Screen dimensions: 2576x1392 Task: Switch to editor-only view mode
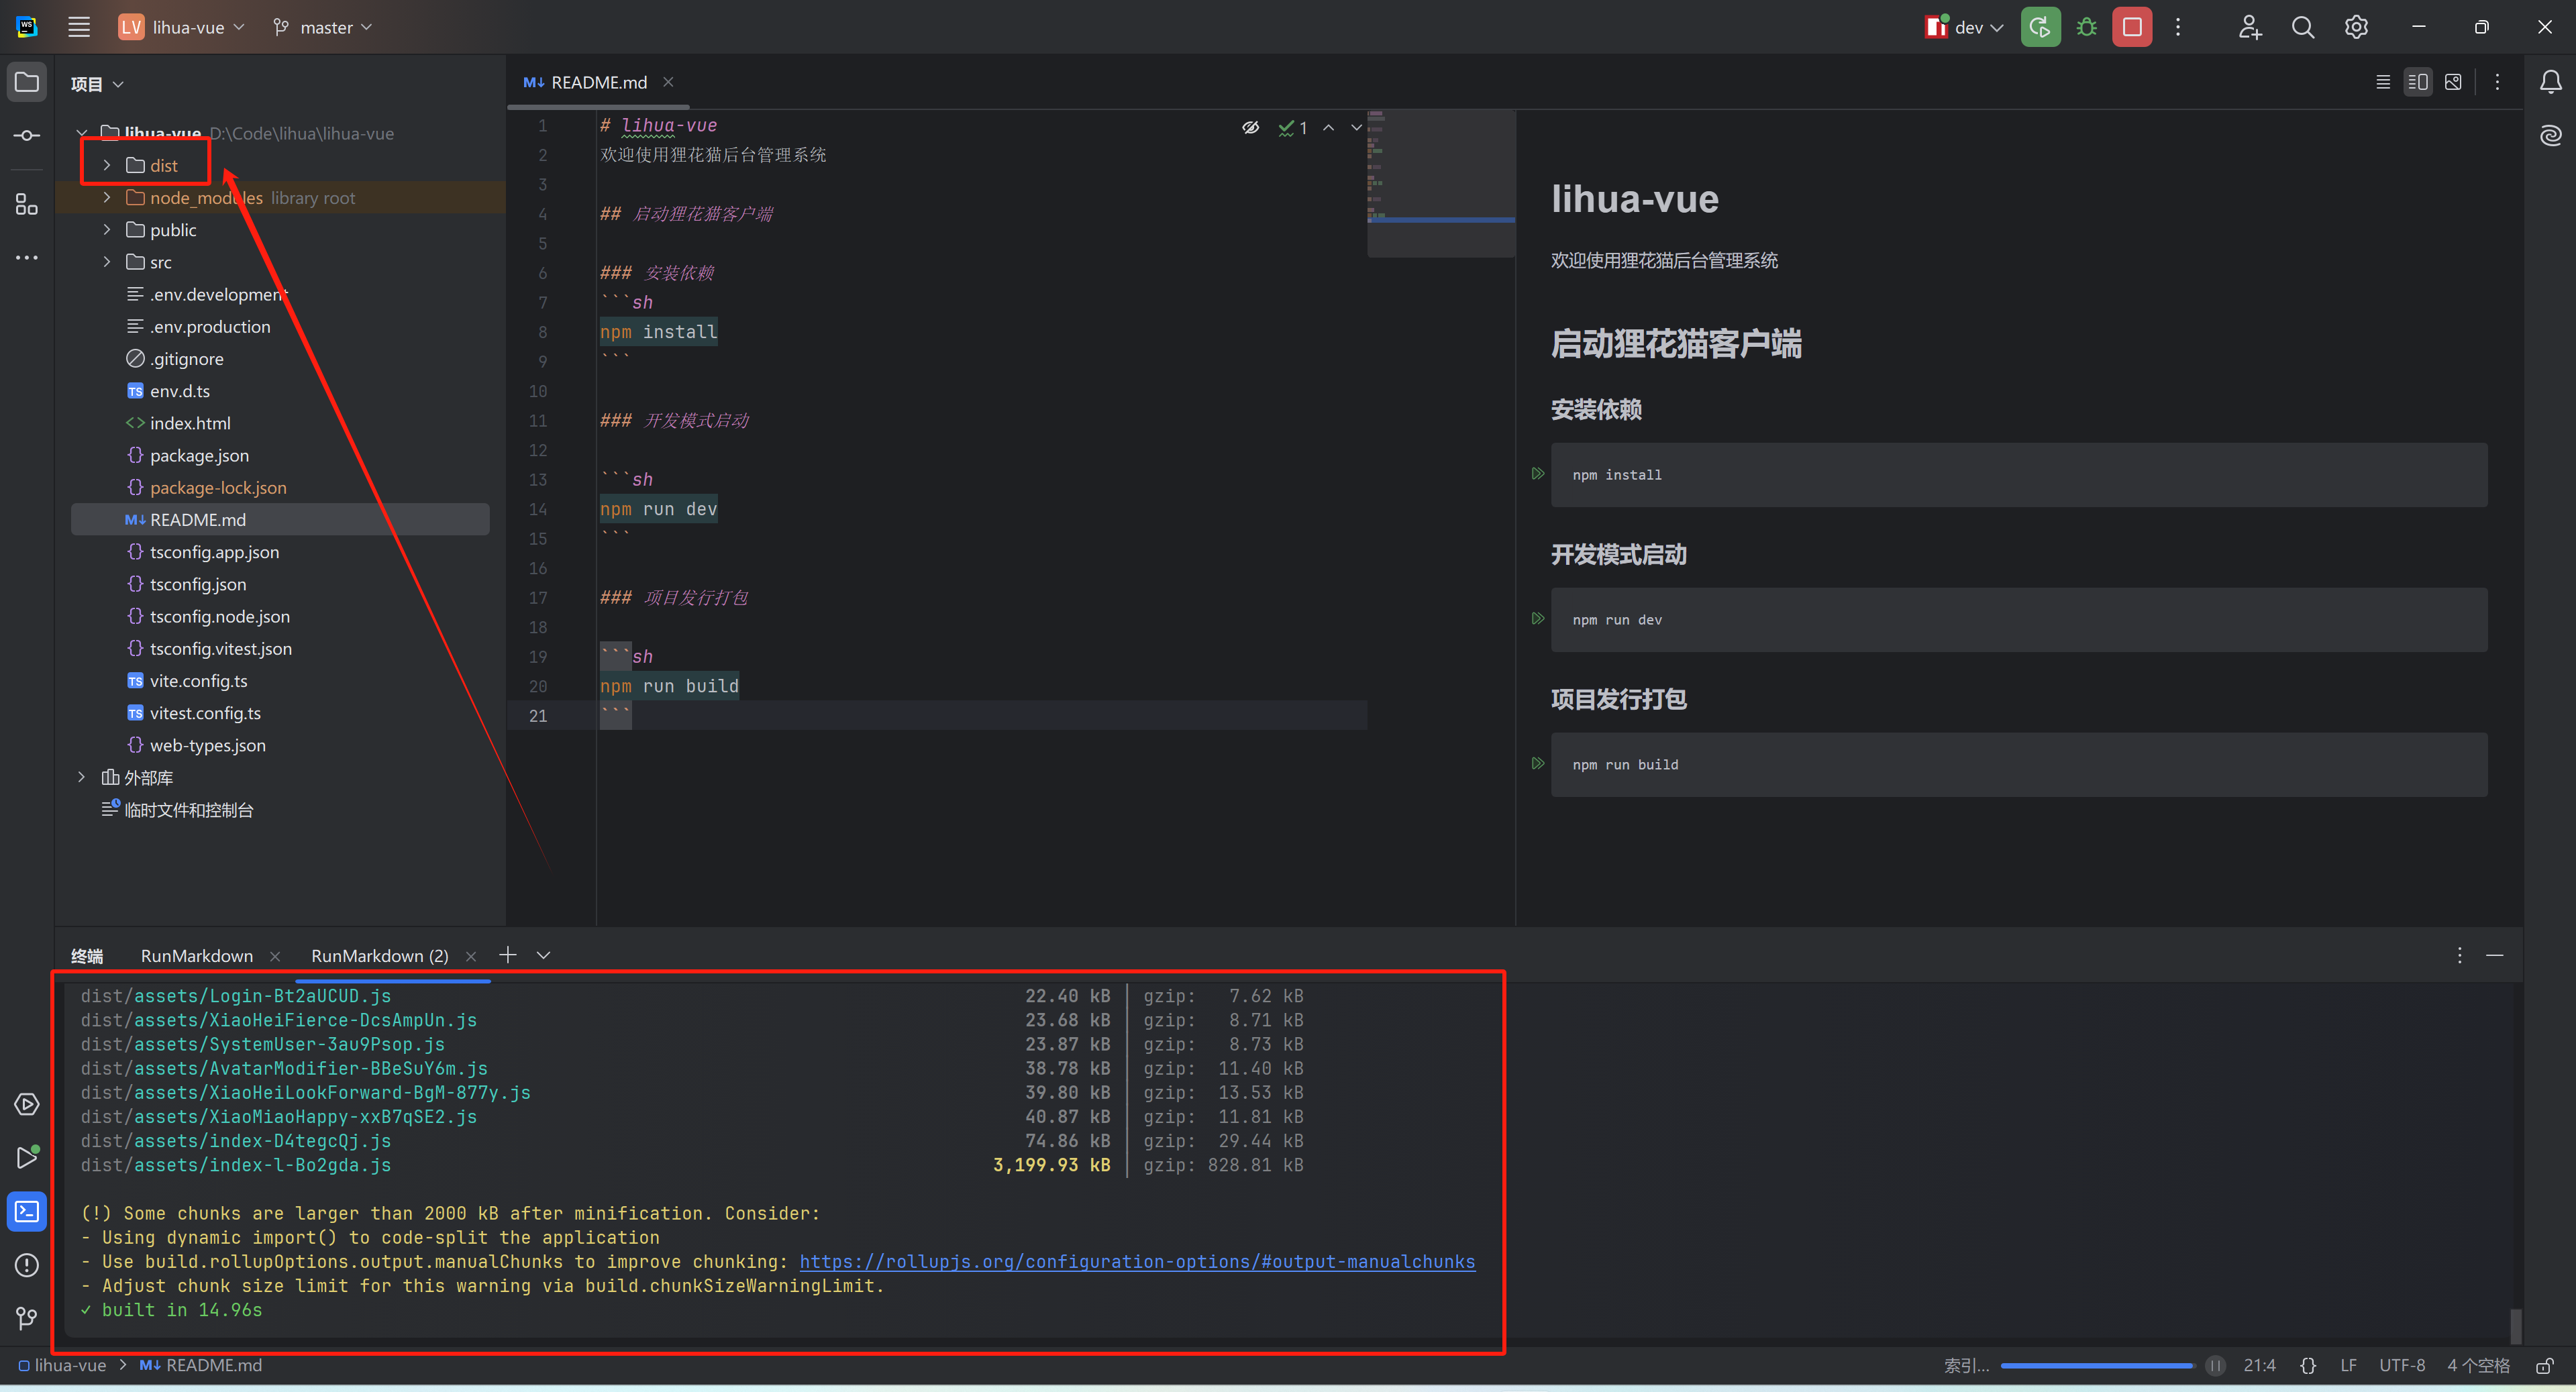[x=2383, y=82]
